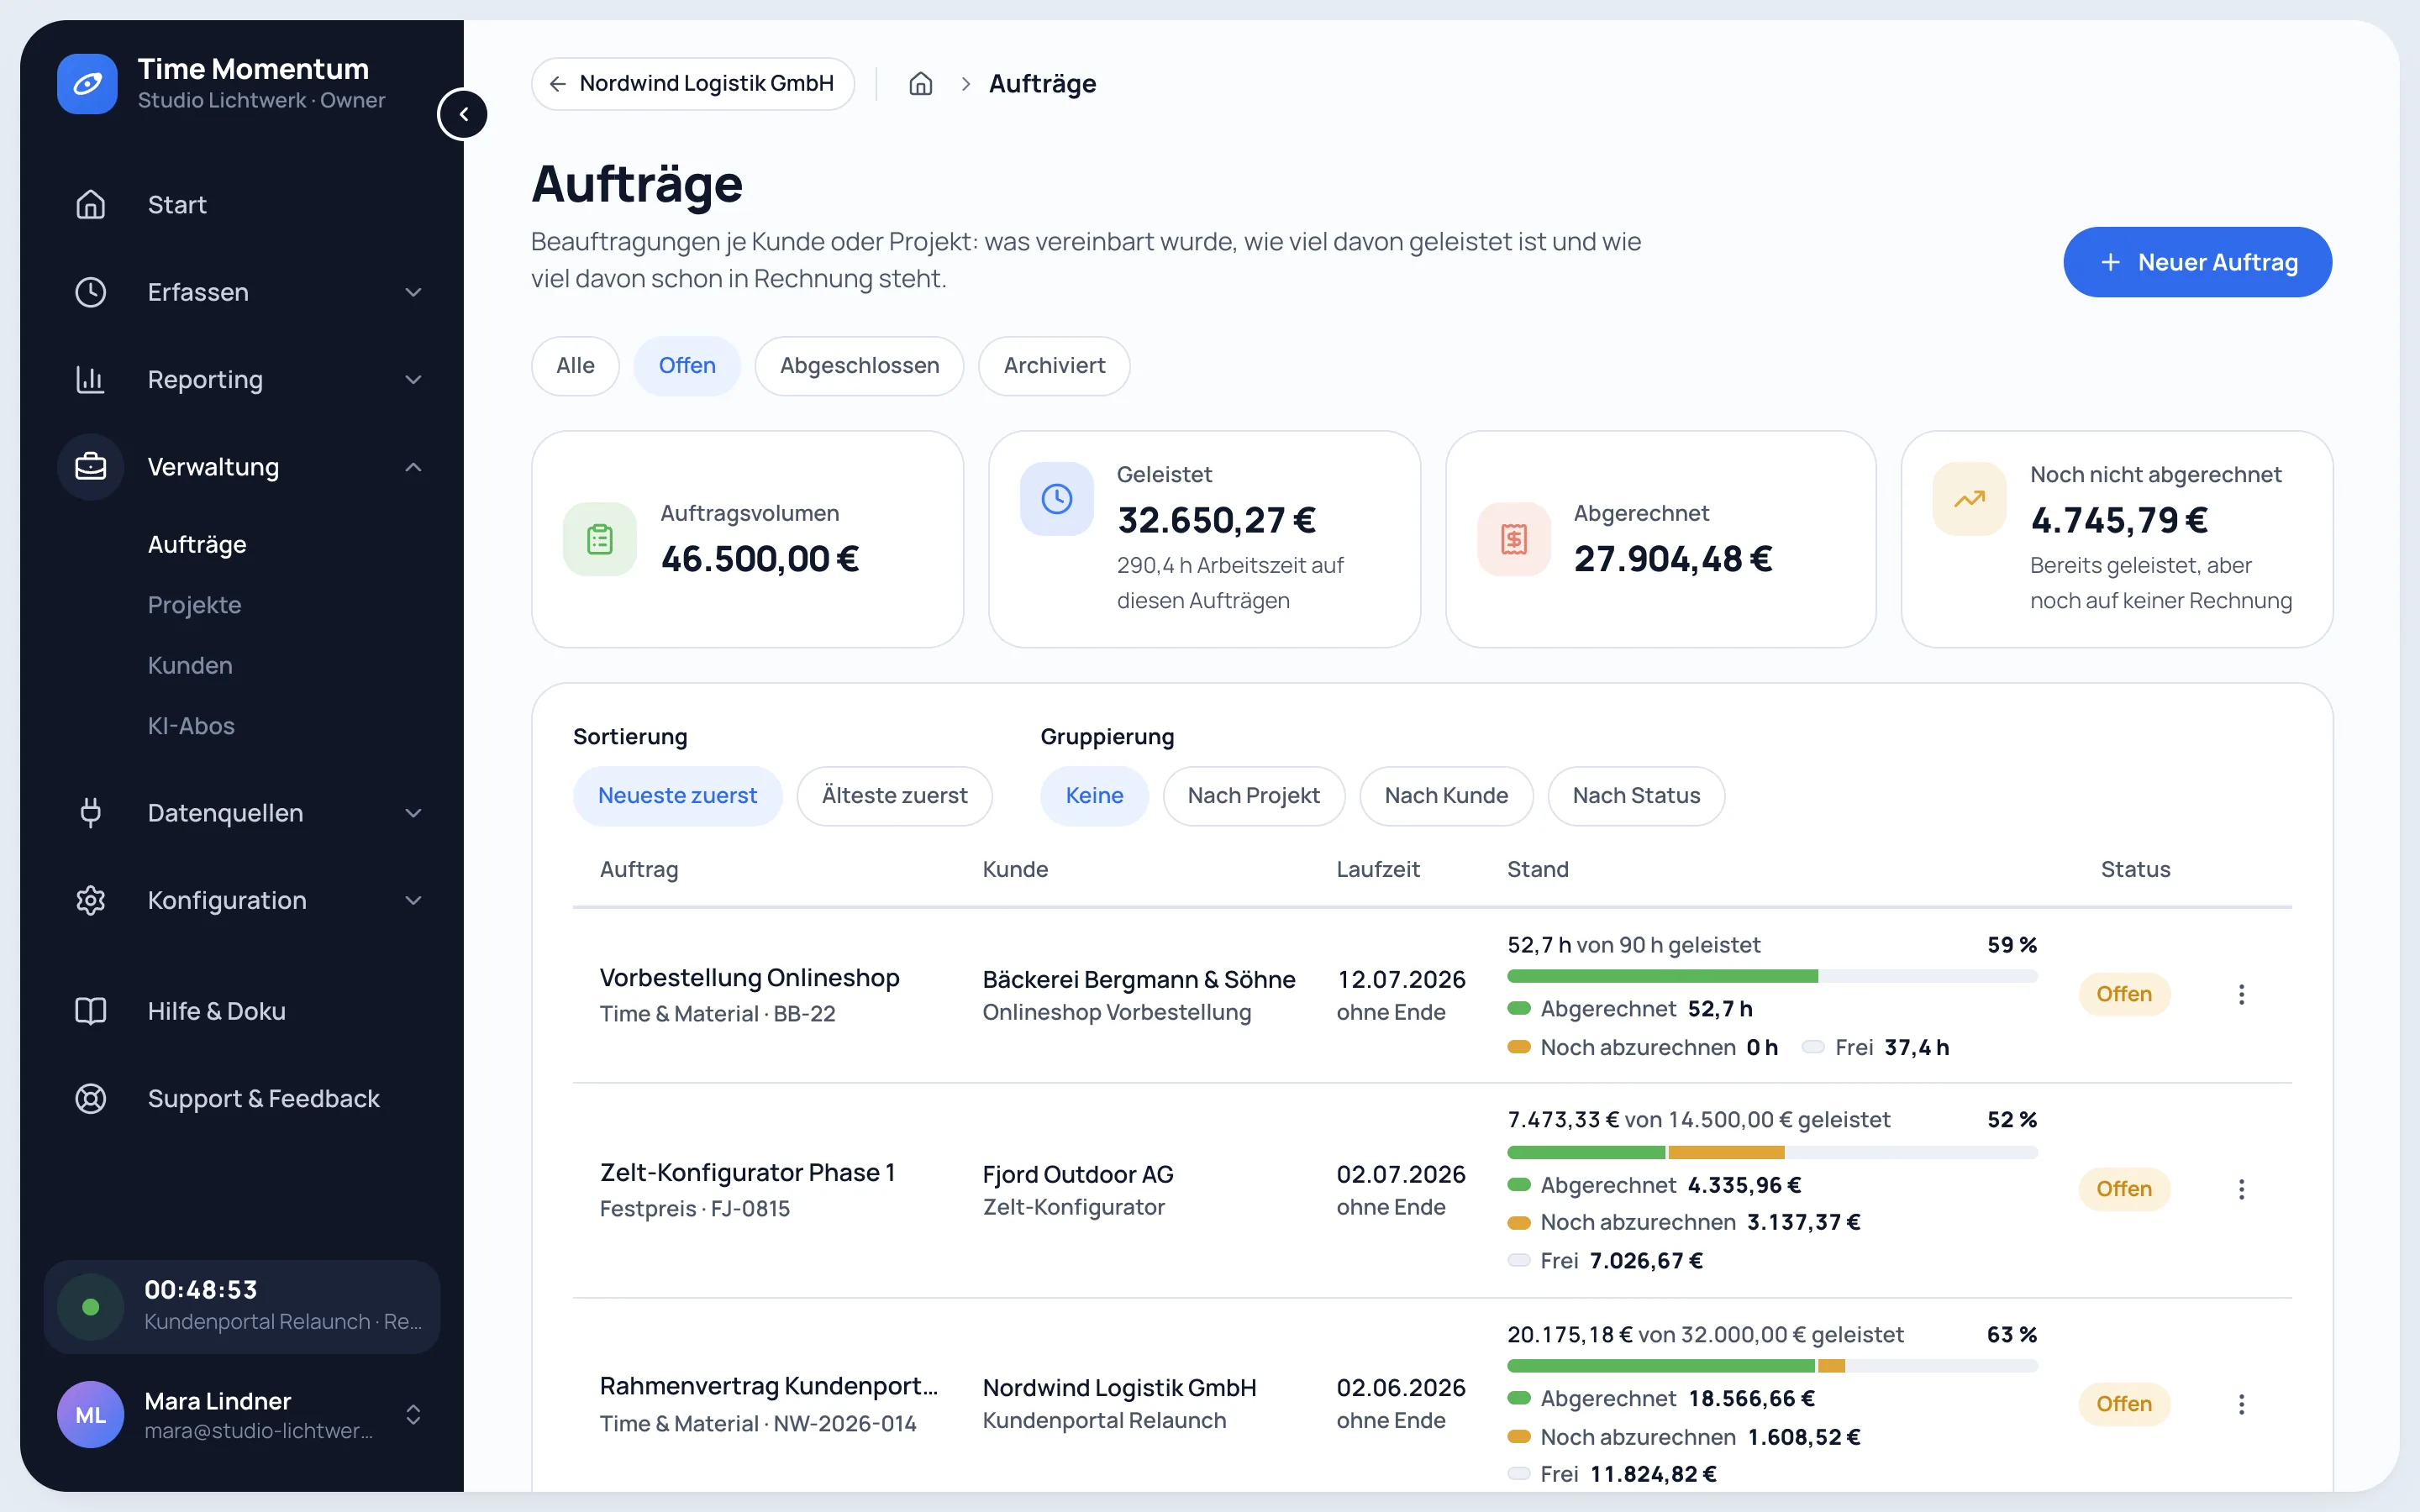Open Kunden in the sidebar submenu

point(190,665)
